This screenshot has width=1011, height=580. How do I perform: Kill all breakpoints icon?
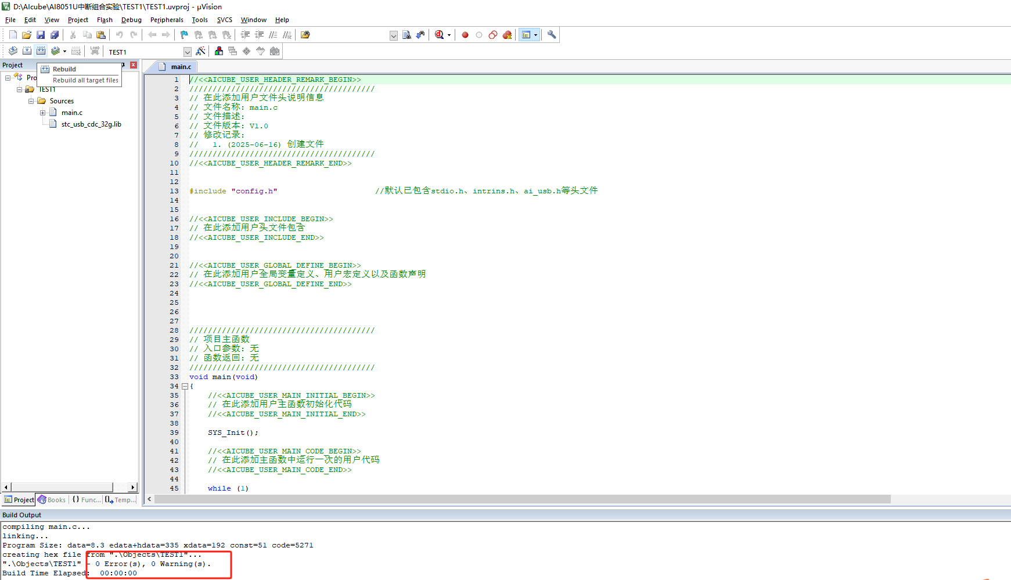pyautogui.click(x=507, y=35)
